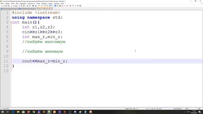The image size is (203, 114).
Task: Toggle the file monitoring eye icon
Action: coord(67,6)
